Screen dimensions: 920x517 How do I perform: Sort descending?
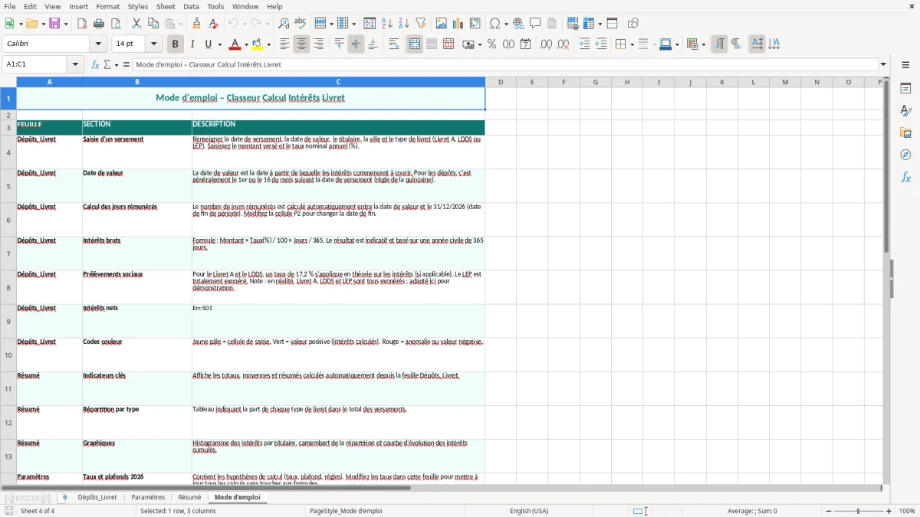tap(404, 24)
